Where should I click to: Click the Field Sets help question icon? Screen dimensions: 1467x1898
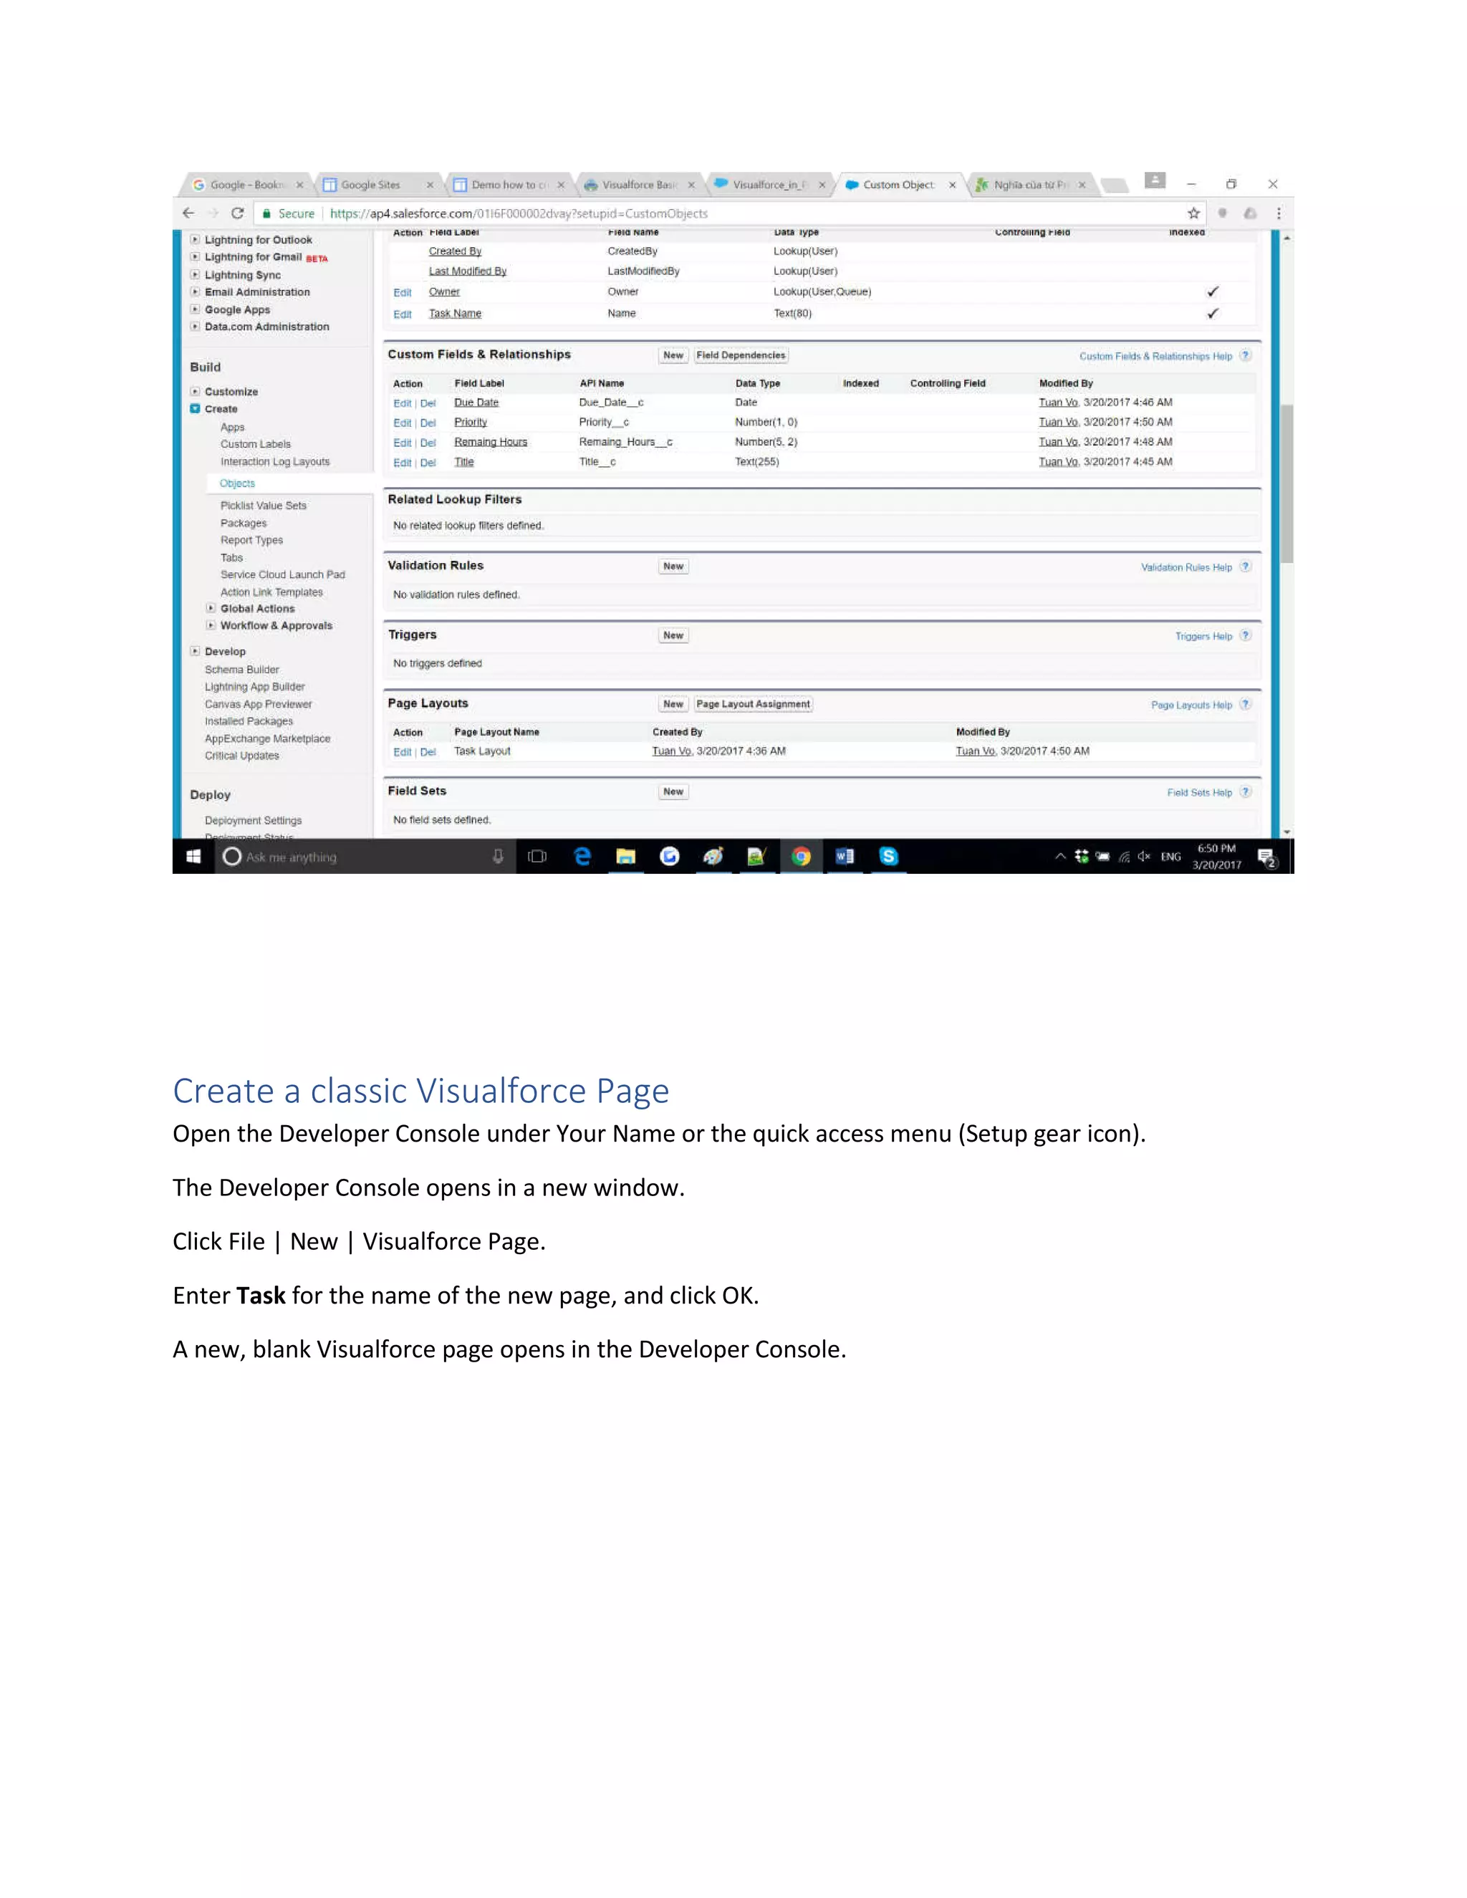click(1246, 791)
